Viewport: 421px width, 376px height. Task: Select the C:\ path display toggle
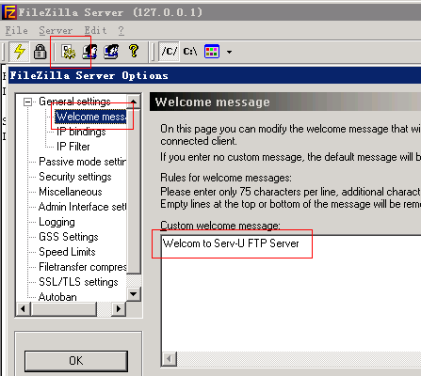[190, 52]
